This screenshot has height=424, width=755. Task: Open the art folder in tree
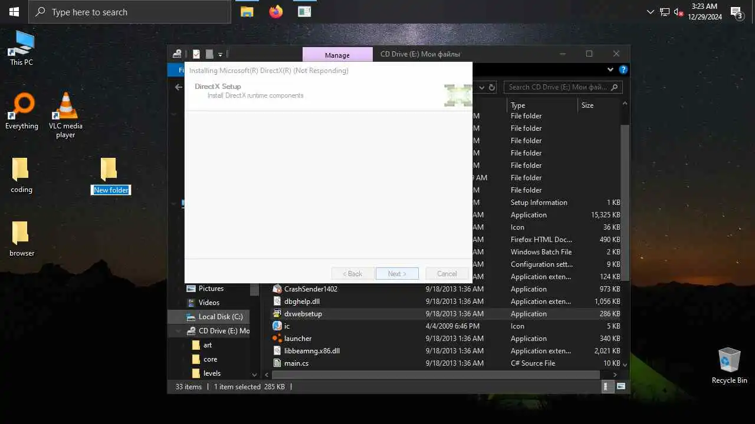tap(208, 345)
